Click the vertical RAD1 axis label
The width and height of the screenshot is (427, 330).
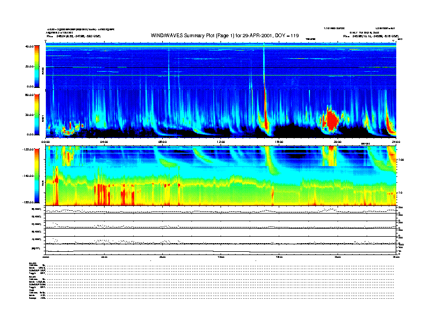[x=43, y=118]
